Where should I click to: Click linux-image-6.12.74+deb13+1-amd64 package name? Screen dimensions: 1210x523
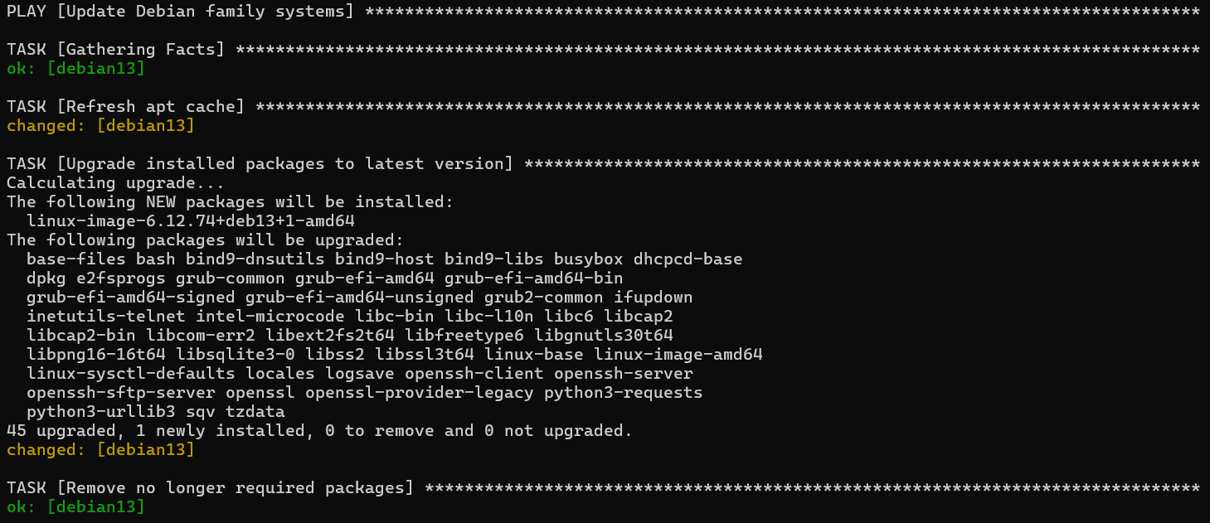191,221
